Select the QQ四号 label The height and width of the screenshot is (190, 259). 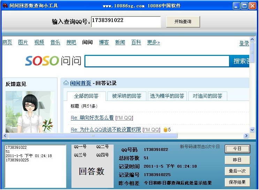(x=102, y=155)
